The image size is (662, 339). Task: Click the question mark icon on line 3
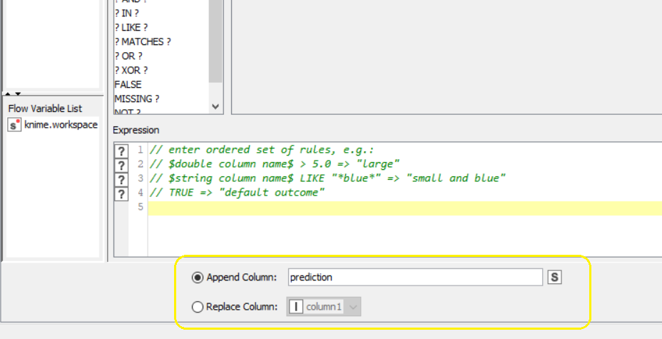pos(121,179)
